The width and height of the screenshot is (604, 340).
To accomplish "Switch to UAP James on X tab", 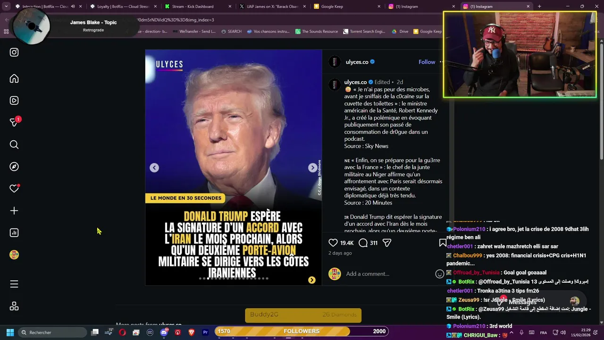I will [273, 7].
